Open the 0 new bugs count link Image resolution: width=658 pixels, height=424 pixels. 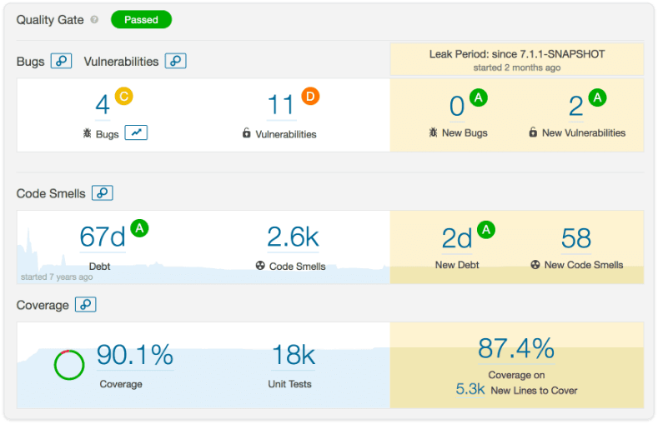coord(457,106)
